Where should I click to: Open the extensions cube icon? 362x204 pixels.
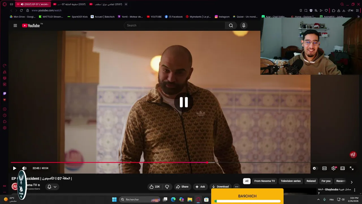point(333,10)
